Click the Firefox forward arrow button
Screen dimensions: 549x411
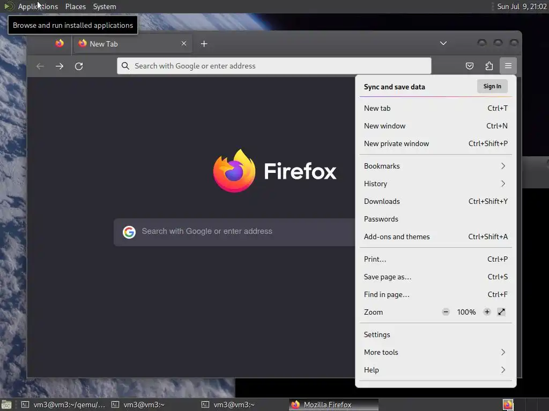(x=60, y=66)
